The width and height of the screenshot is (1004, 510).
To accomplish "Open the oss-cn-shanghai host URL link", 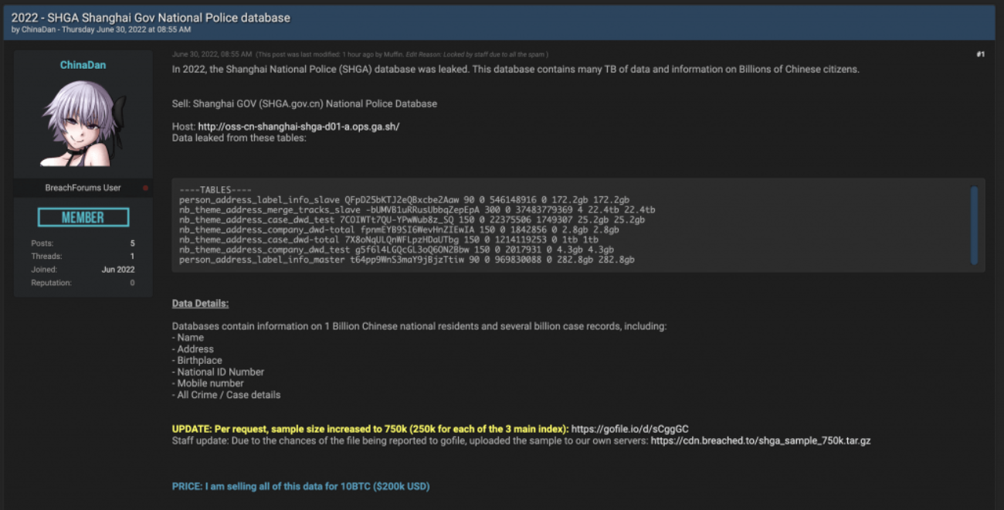I will (x=298, y=127).
